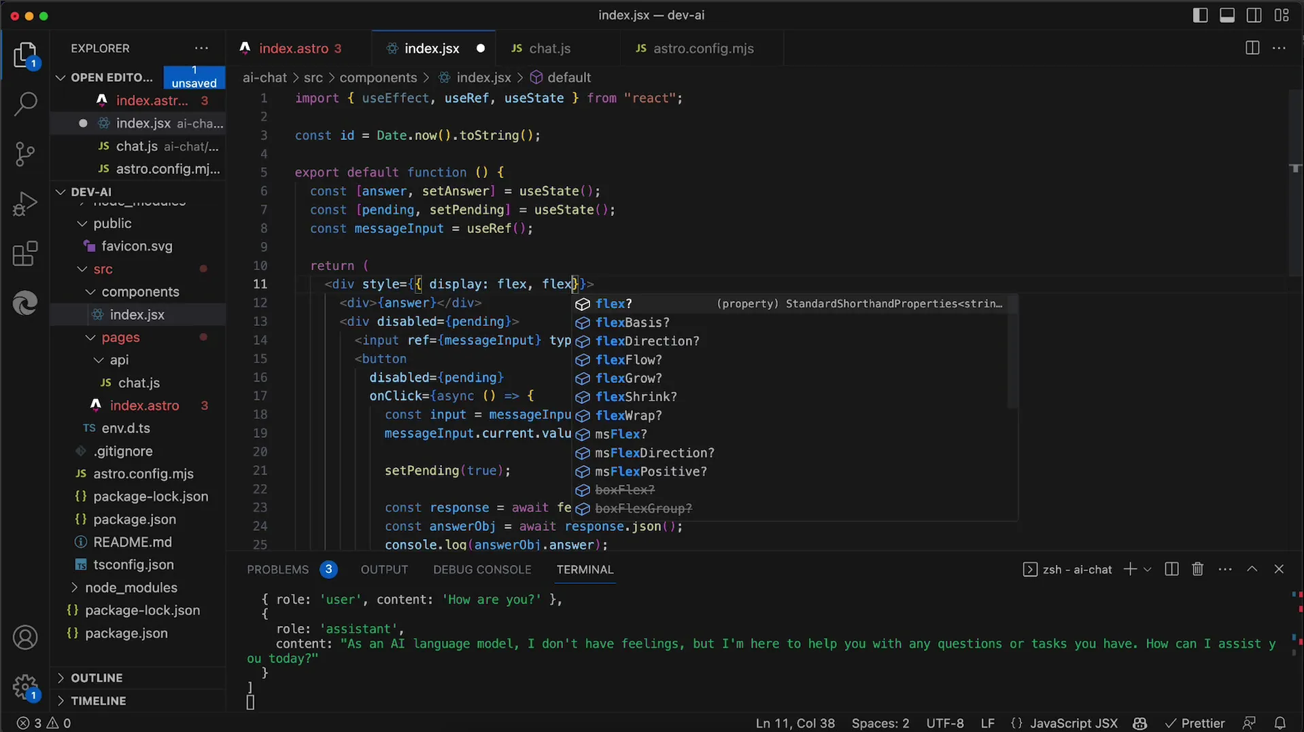Collapse the Open Editors section
Image resolution: width=1304 pixels, height=732 pixels.
coord(61,77)
